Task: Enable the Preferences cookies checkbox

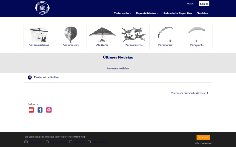Action: [47, 142]
